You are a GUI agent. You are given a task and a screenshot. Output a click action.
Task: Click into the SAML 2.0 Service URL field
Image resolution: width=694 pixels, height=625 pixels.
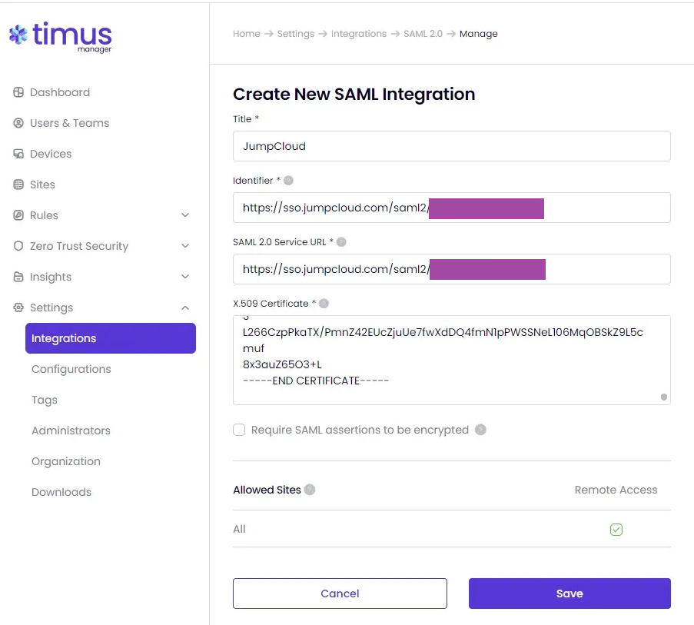point(452,269)
